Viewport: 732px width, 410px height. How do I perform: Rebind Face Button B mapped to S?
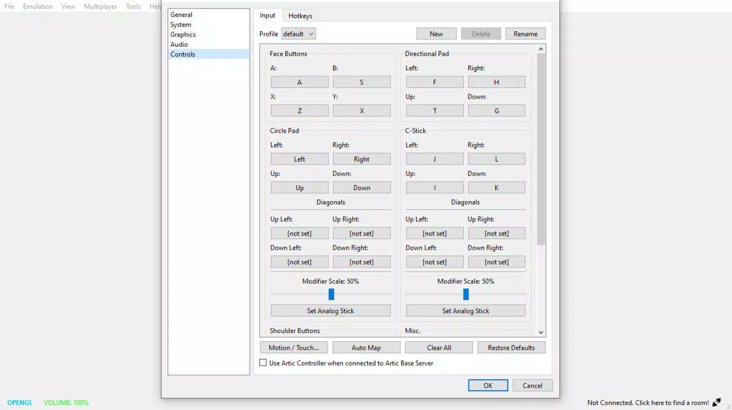click(x=361, y=82)
